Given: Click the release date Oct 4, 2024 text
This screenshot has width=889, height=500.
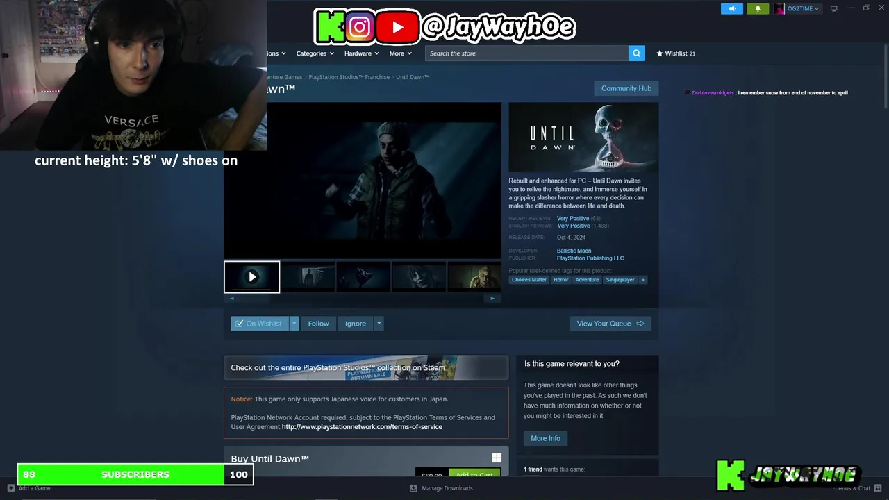Looking at the screenshot, I should coord(571,237).
